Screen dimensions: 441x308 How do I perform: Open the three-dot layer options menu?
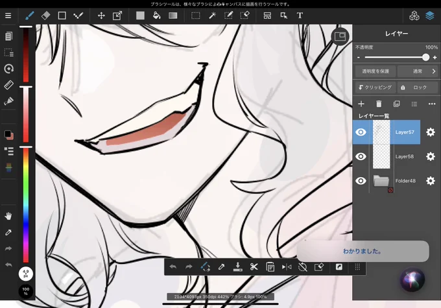coord(432,104)
